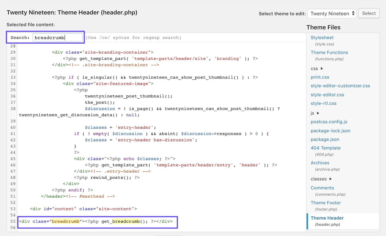Open the Archives template file

[320, 163]
